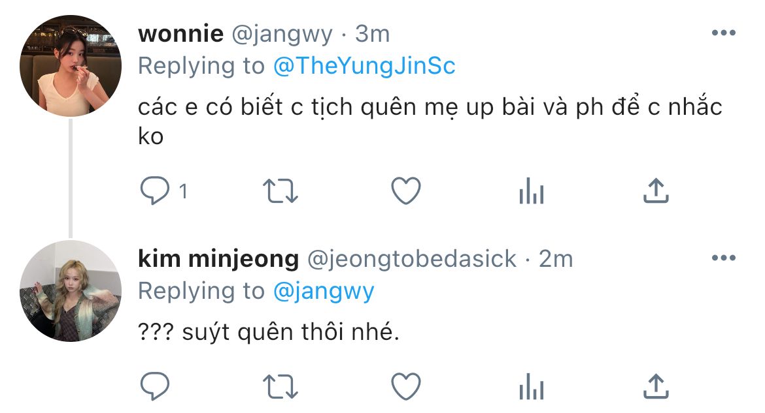Open more options for wonnie's tweet
This screenshot has height=413, width=765.
pos(723,33)
